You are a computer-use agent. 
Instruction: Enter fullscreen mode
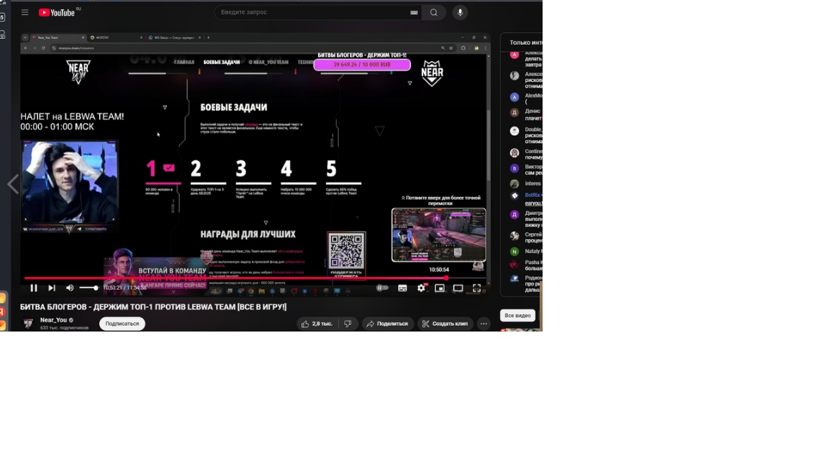pyautogui.click(x=477, y=288)
